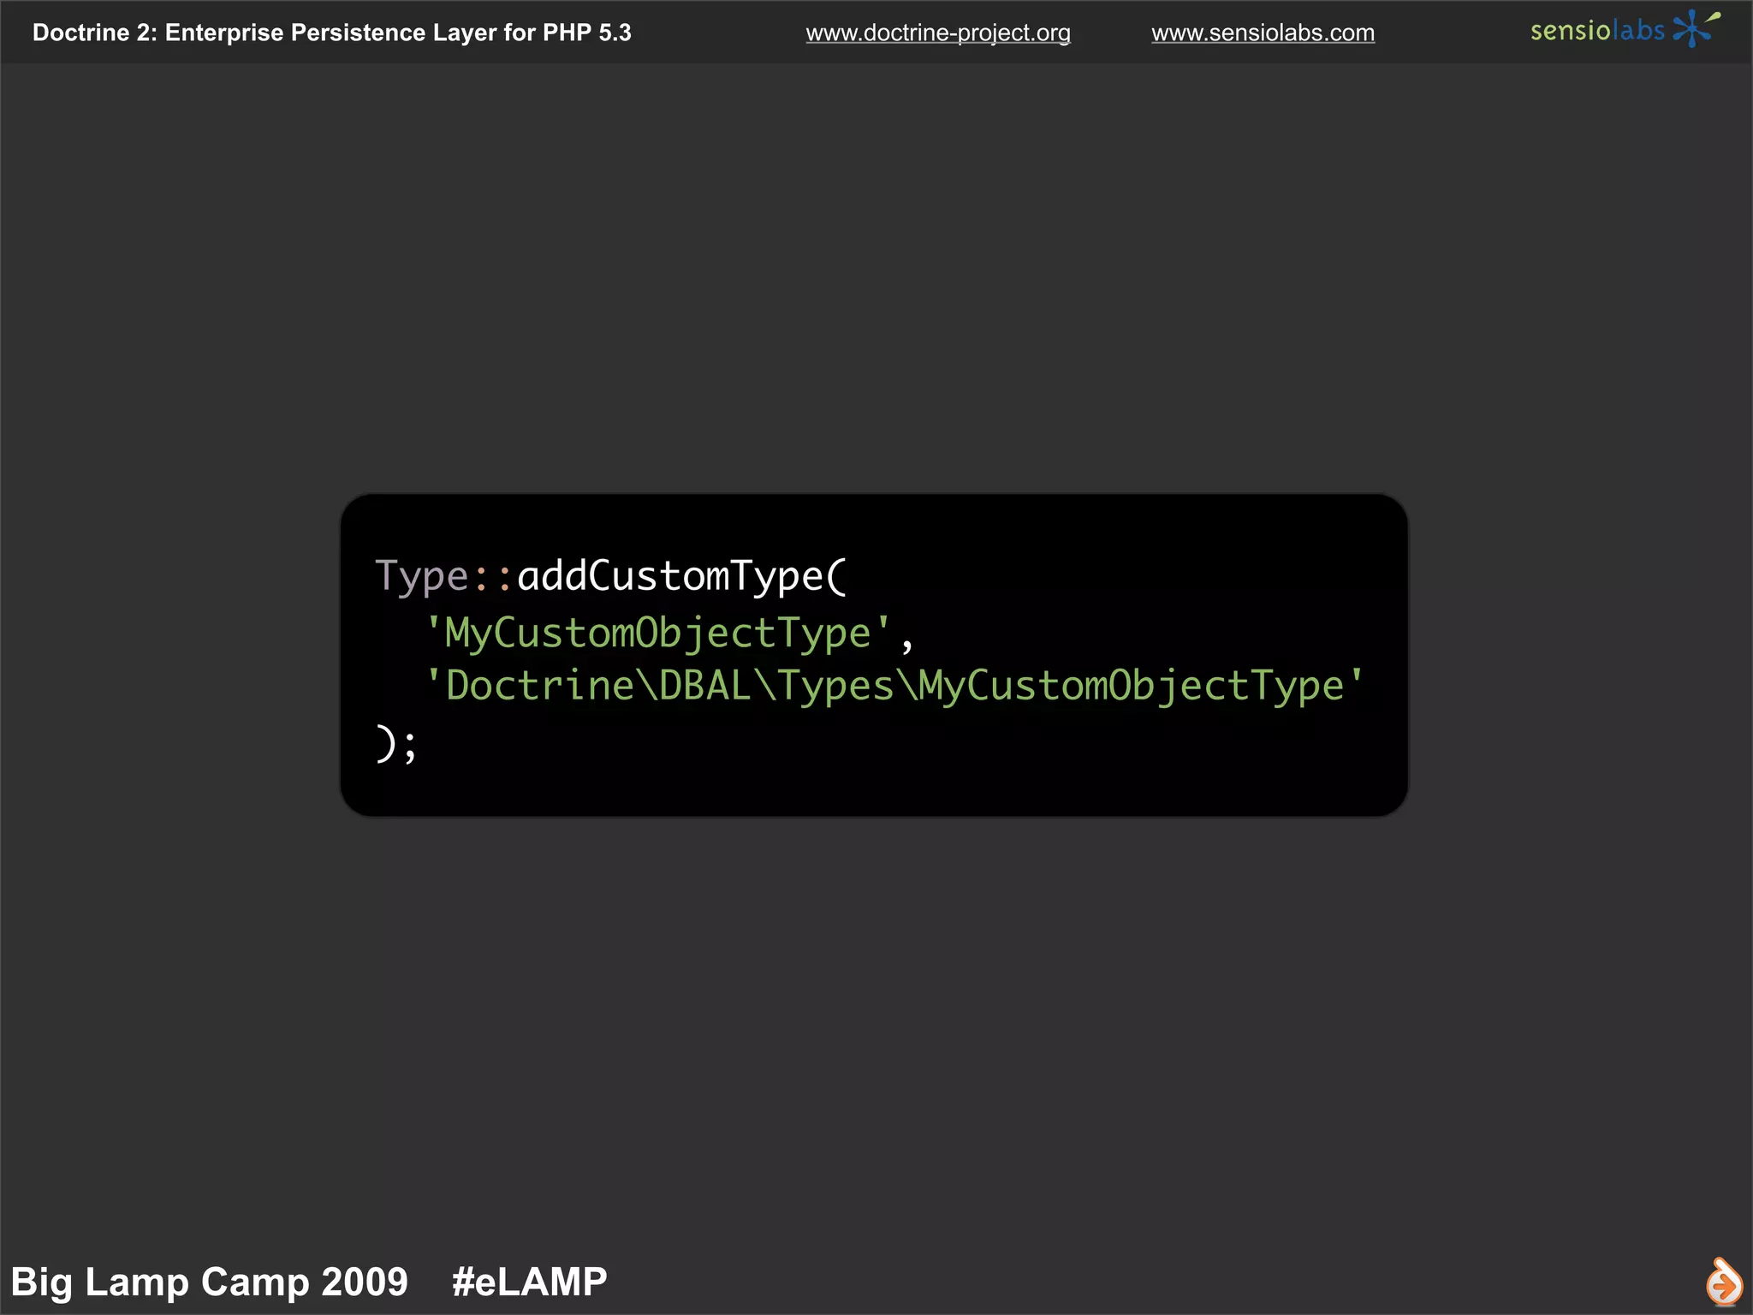Click the '::' operator after Type
The width and height of the screenshot is (1753, 1315).
pos(493,577)
